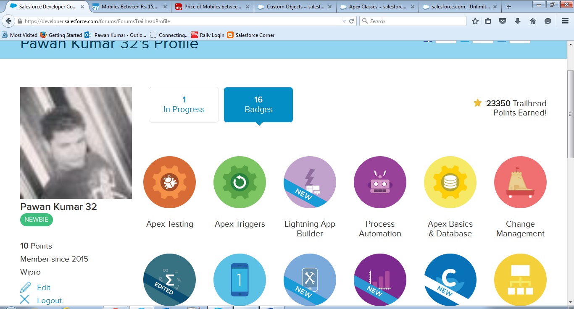
Task: Click the "Wipro" company text
Action: tap(30, 272)
